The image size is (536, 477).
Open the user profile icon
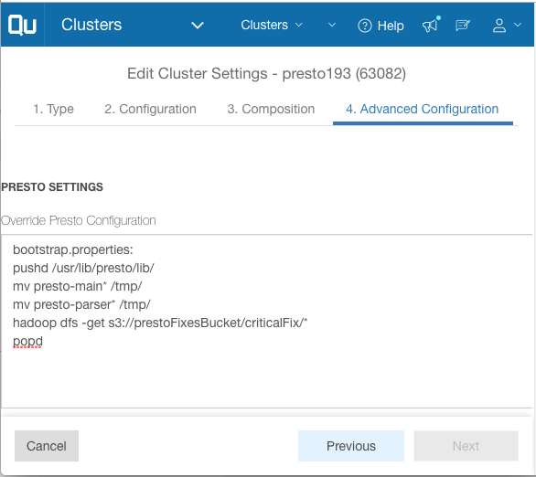coord(499,26)
